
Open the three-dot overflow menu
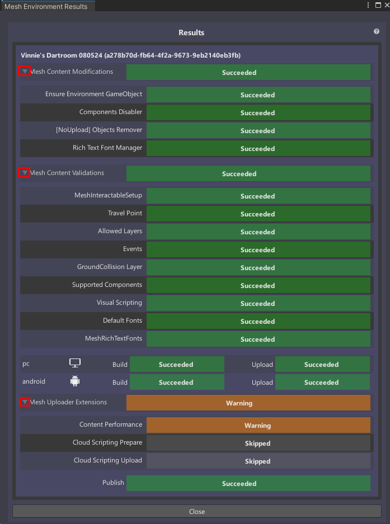(368, 5)
